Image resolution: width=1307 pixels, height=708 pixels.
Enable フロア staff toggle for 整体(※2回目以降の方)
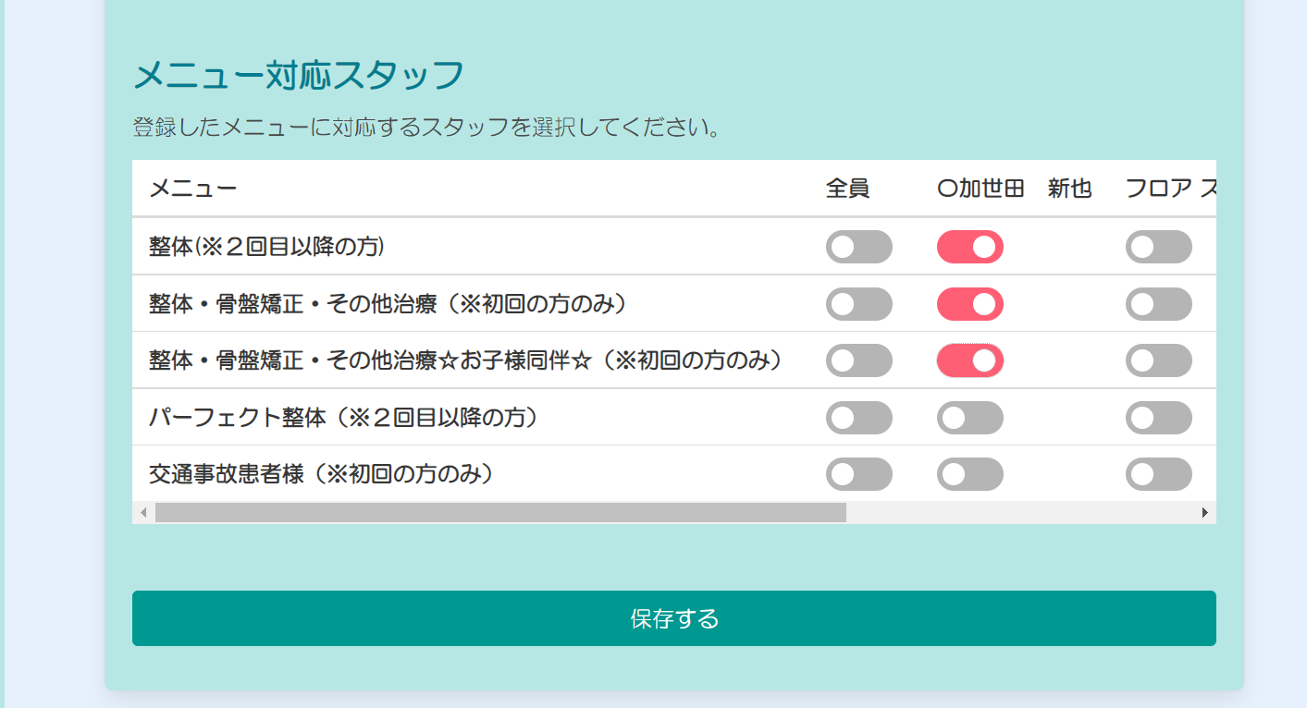pos(1158,247)
